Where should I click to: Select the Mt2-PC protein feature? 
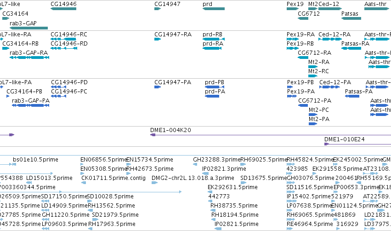click(x=313, y=115)
